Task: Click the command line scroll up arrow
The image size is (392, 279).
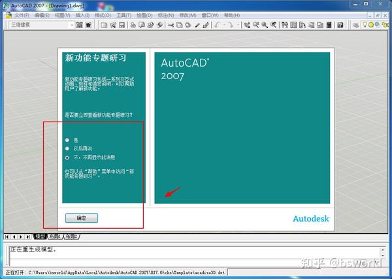Action: 383,250
